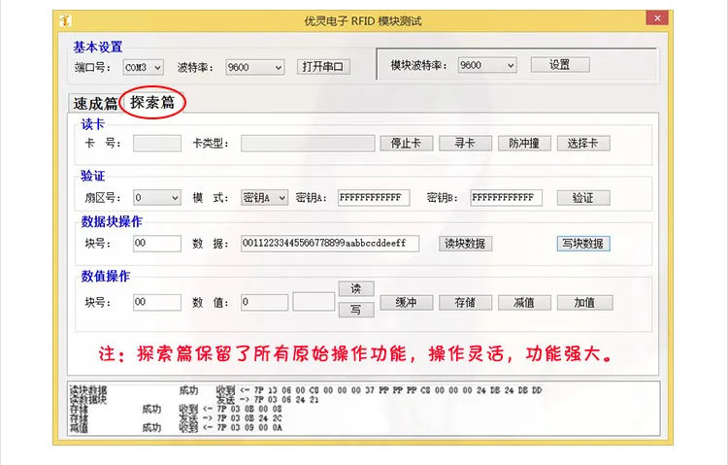The height and width of the screenshot is (465, 728).
Task: Click the 写块数据 button
Action: [x=583, y=244]
